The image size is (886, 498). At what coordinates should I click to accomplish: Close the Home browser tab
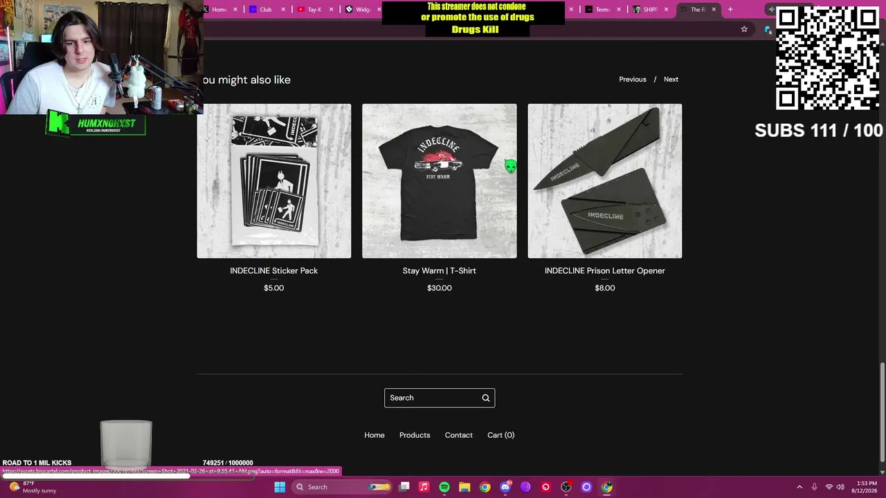pyautogui.click(x=235, y=10)
